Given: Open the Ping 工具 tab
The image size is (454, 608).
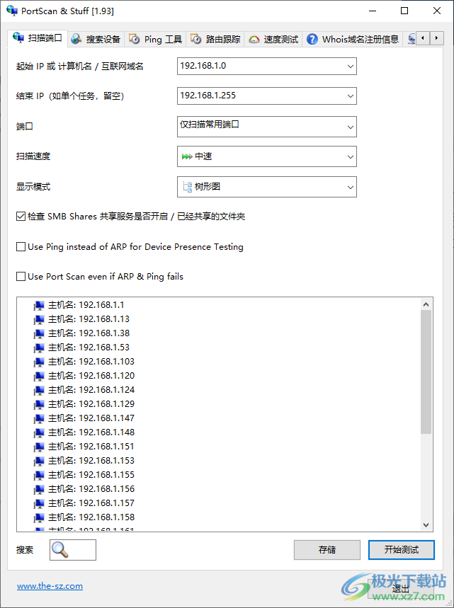Looking at the screenshot, I should 155,39.
